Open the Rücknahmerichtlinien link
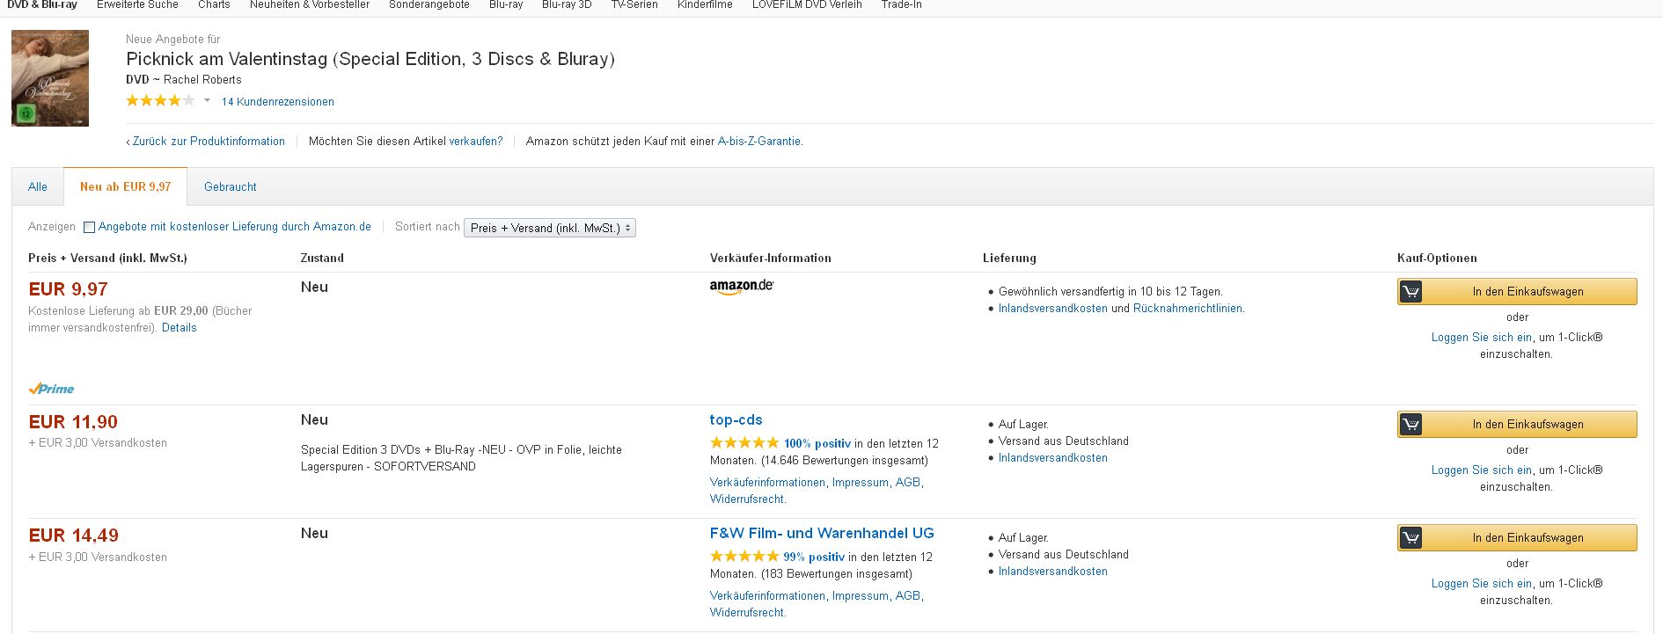 pos(1188,309)
